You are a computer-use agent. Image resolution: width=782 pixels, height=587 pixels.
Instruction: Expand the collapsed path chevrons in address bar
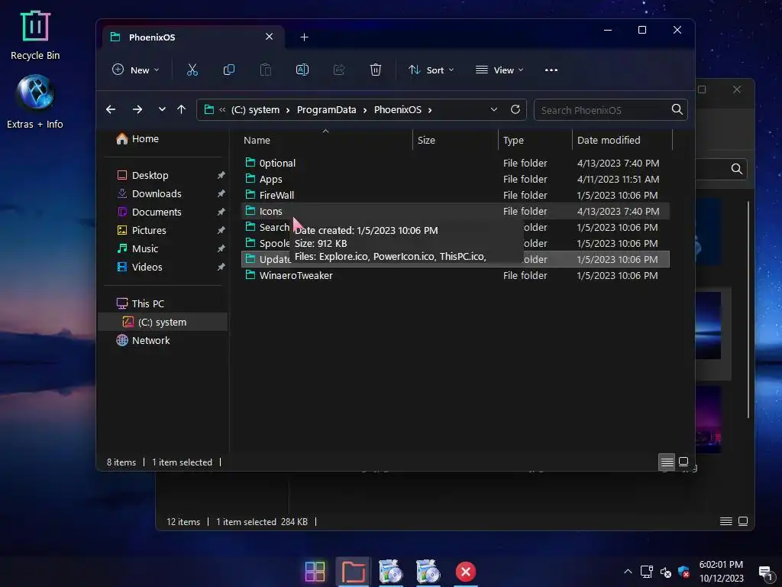coord(222,109)
